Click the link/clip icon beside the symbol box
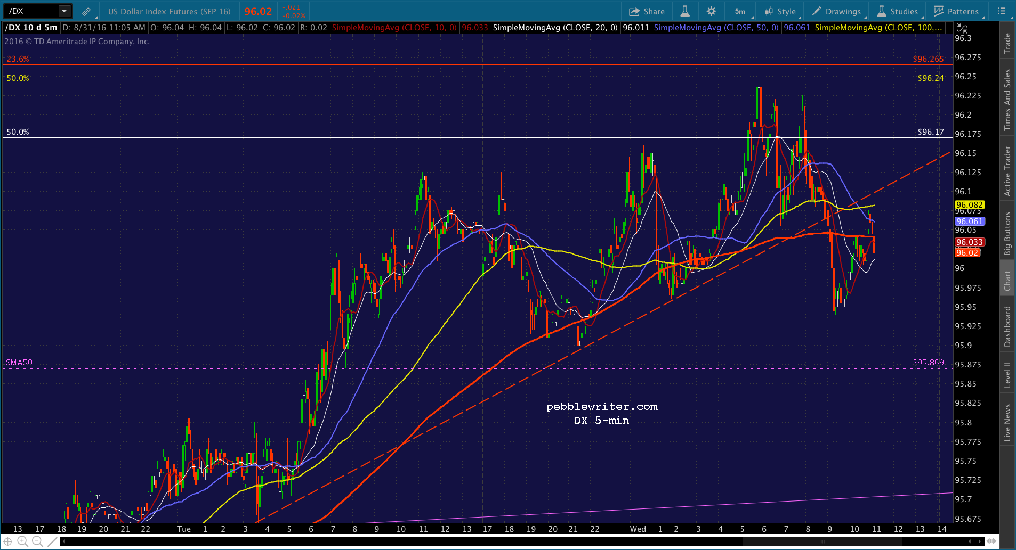1016x550 pixels. click(x=86, y=11)
